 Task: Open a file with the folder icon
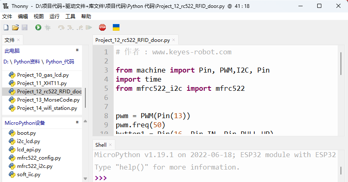pos(15,27)
